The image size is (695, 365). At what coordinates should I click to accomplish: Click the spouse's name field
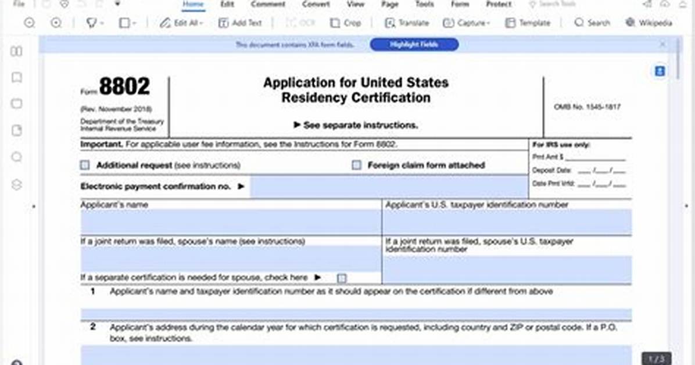click(231, 259)
